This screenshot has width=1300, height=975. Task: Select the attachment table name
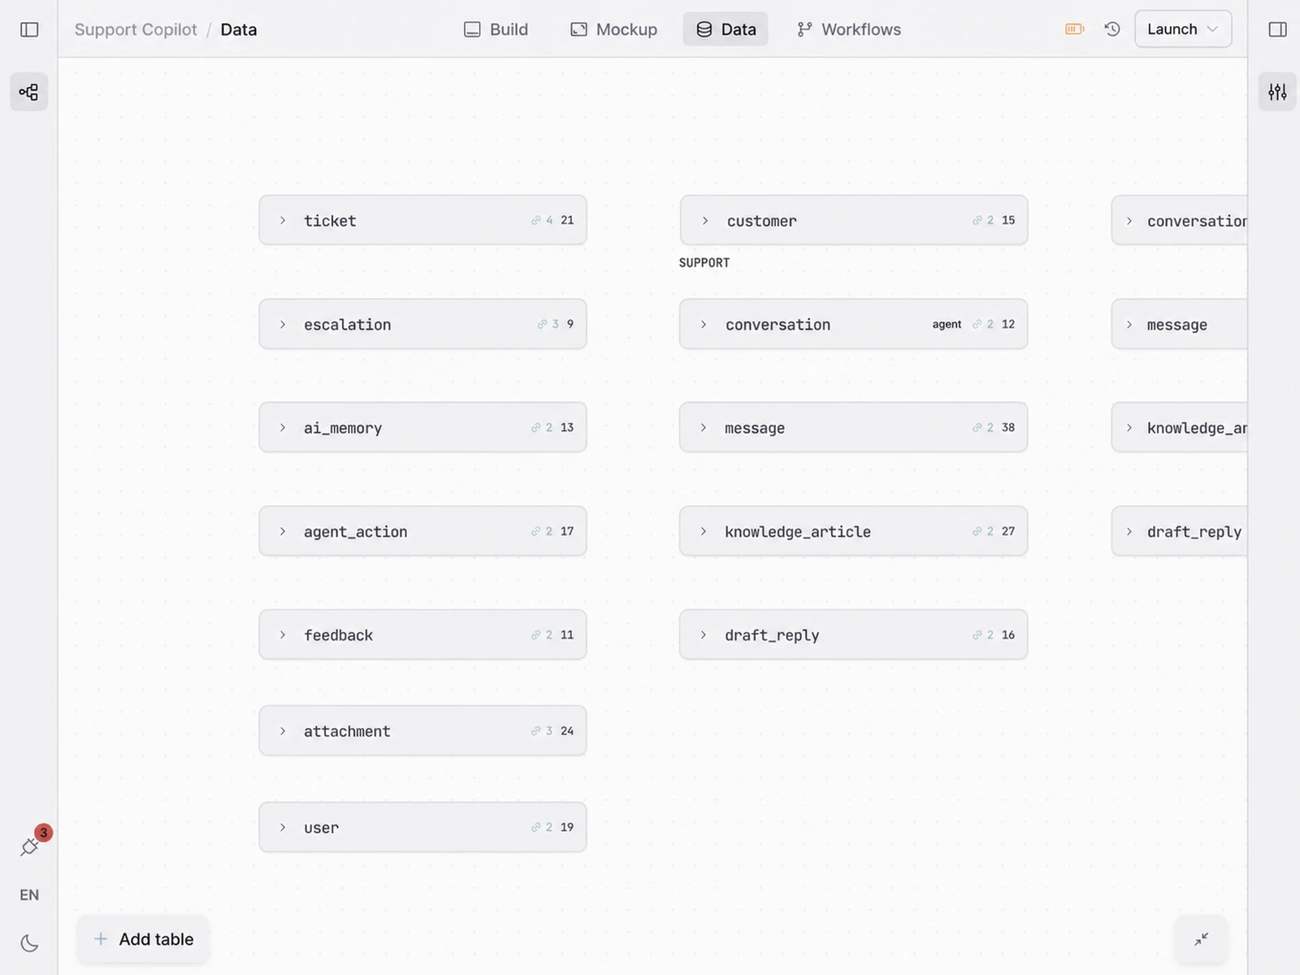pyautogui.click(x=347, y=730)
